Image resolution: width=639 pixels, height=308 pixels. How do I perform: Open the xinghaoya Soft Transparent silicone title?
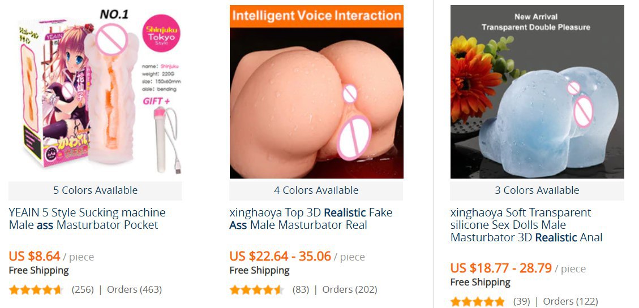[x=526, y=225]
